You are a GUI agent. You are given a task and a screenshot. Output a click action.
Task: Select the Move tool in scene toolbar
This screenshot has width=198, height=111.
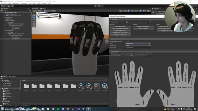point(34,17)
